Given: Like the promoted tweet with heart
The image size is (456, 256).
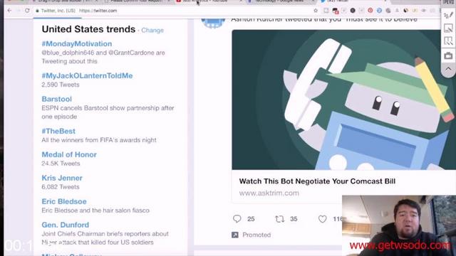Looking at the screenshot, I should click(322, 219).
